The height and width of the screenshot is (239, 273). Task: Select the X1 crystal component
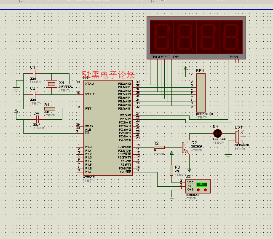tap(51, 84)
